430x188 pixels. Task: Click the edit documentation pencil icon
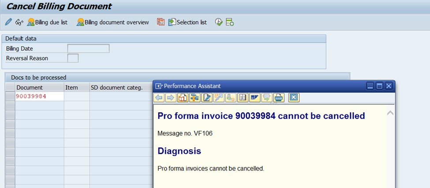[207, 98]
